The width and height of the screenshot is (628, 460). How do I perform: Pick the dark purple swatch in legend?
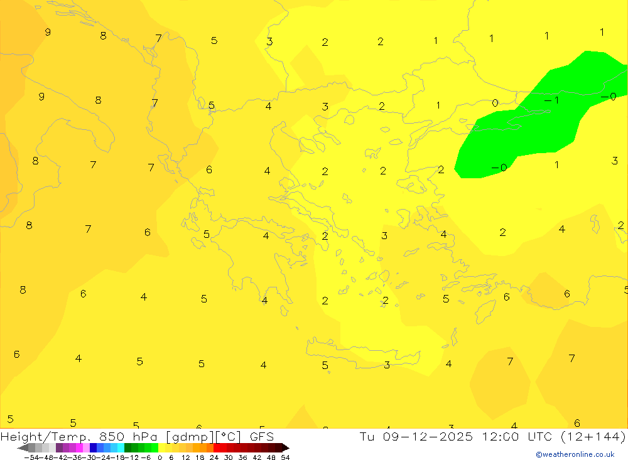(59, 448)
